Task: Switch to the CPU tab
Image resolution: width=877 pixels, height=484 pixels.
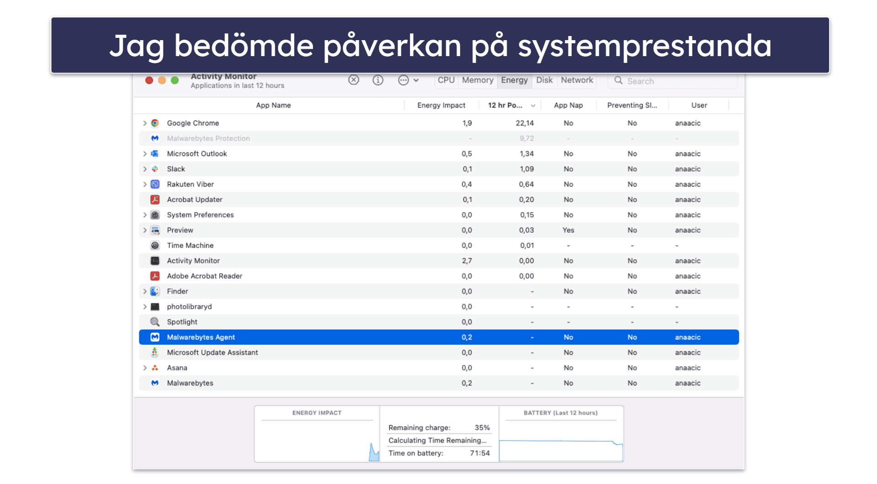Action: 446,80
